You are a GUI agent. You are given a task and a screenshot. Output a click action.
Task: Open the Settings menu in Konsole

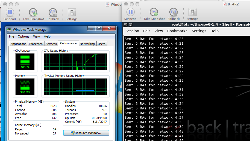[199, 31]
